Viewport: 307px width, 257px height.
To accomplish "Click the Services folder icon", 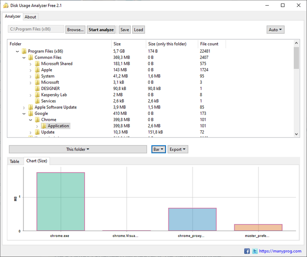I will (x=37, y=101).
